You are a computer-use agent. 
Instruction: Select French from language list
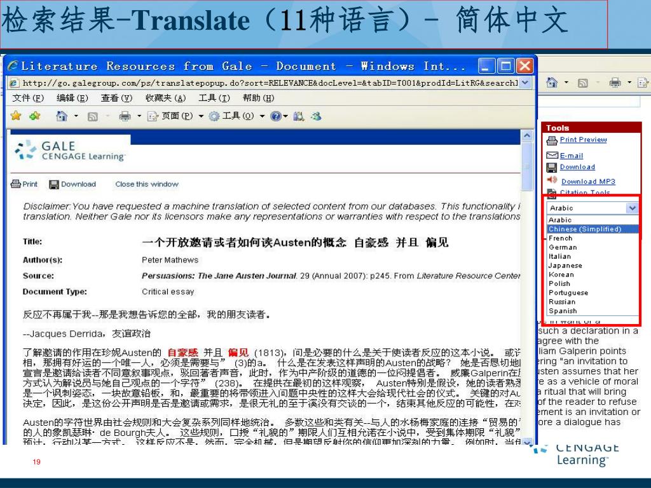tap(593, 238)
